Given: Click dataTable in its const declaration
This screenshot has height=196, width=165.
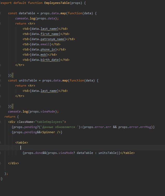Looking at the screenshot, I should 27,13.
